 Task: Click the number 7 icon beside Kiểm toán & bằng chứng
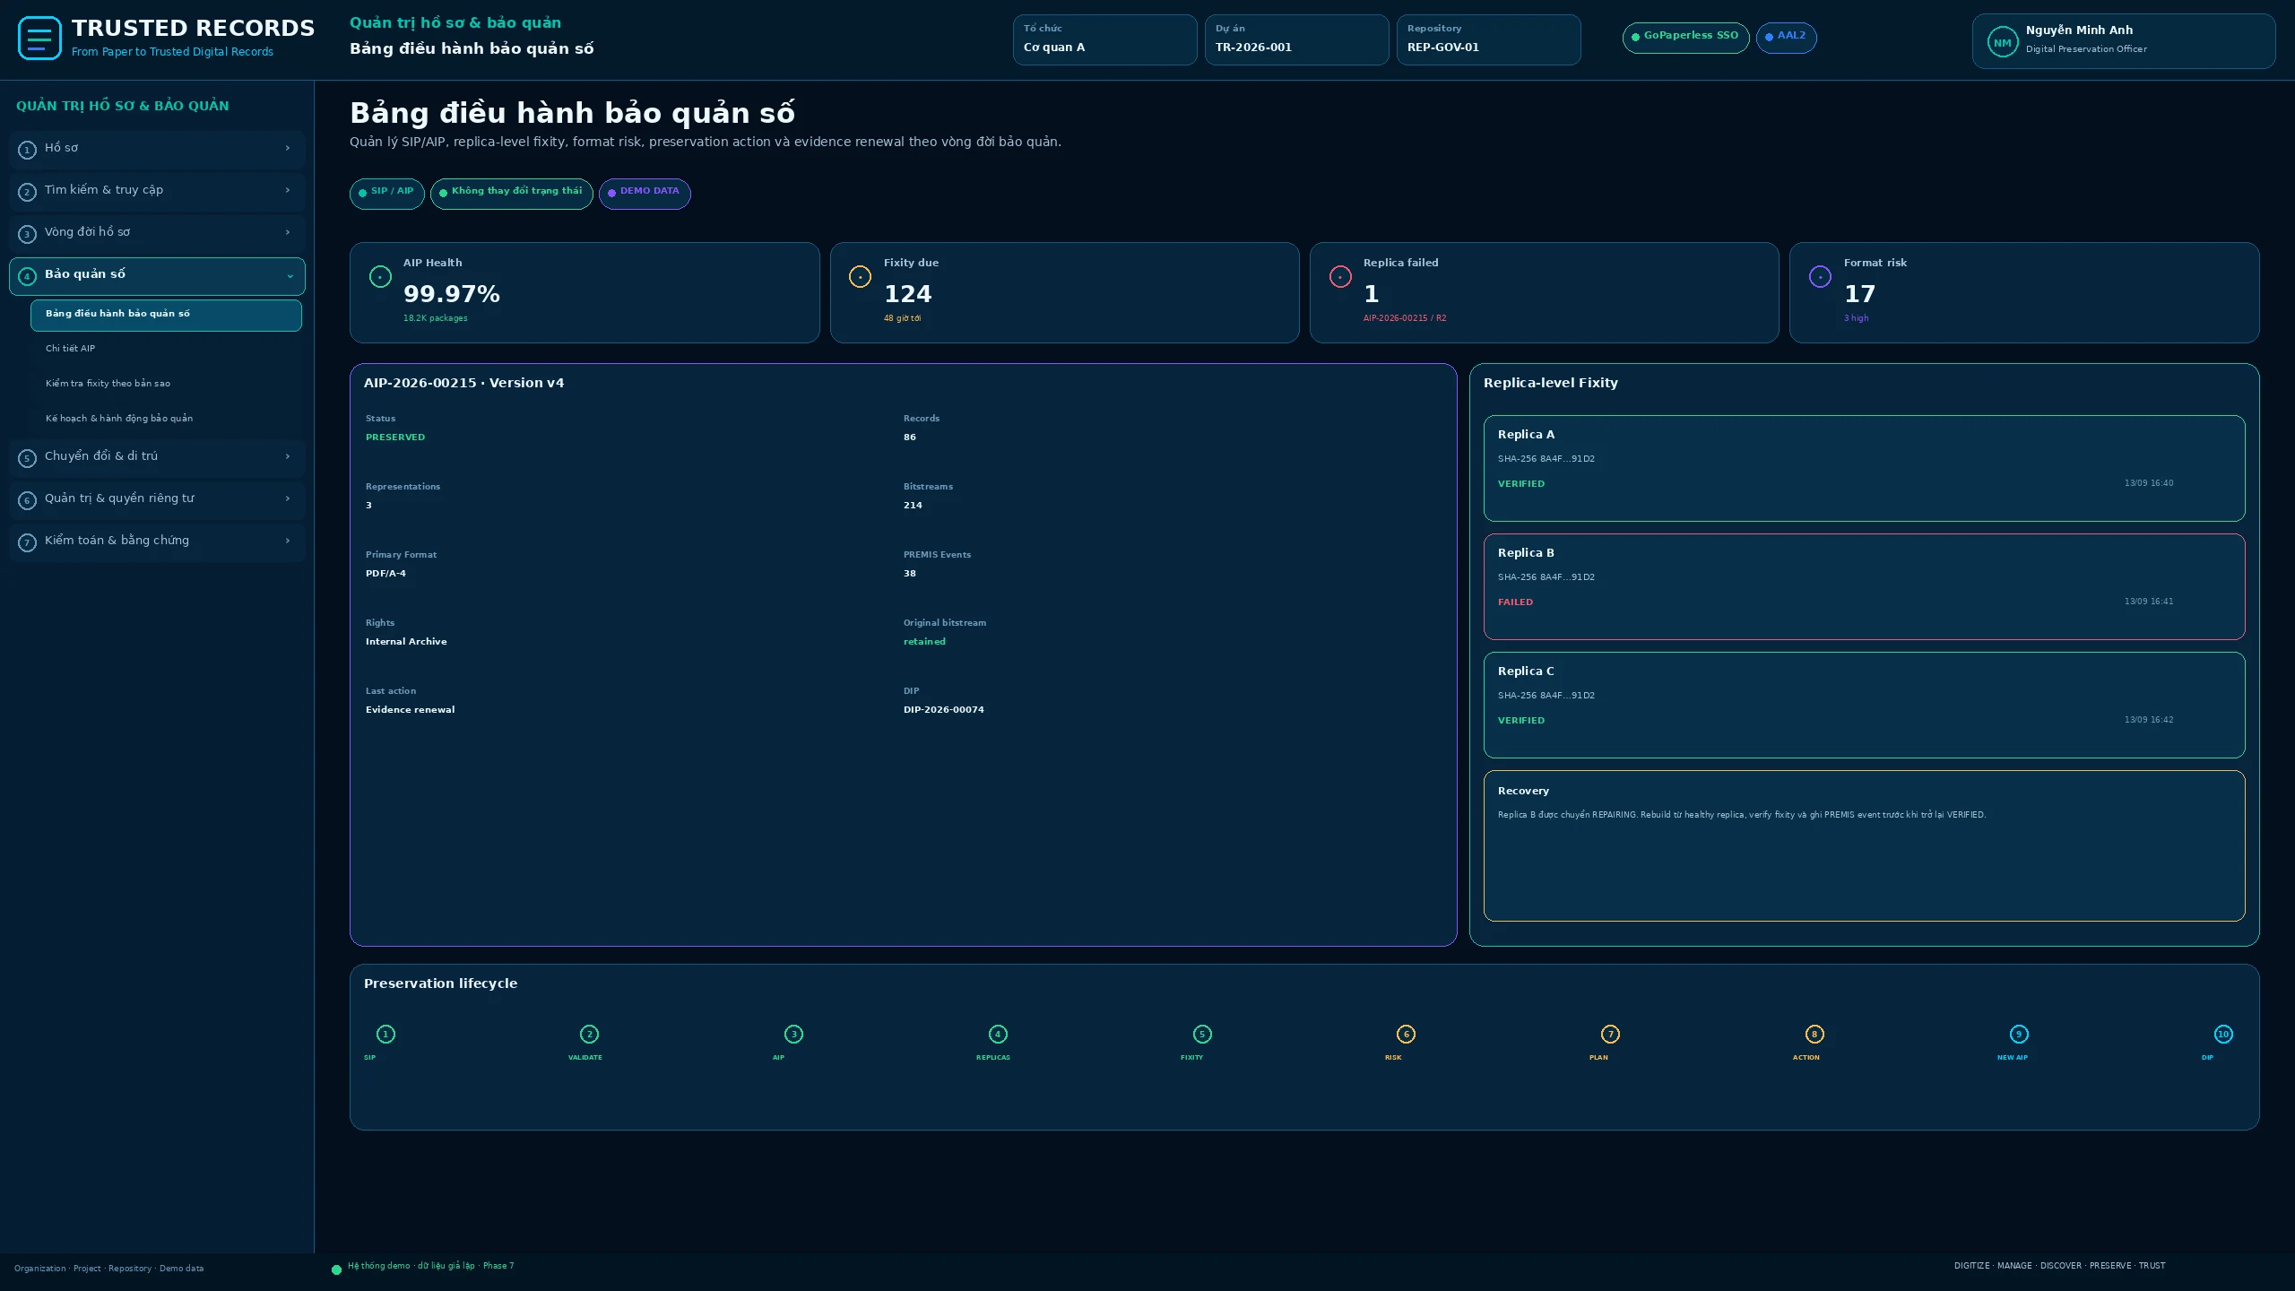(x=27, y=542)
